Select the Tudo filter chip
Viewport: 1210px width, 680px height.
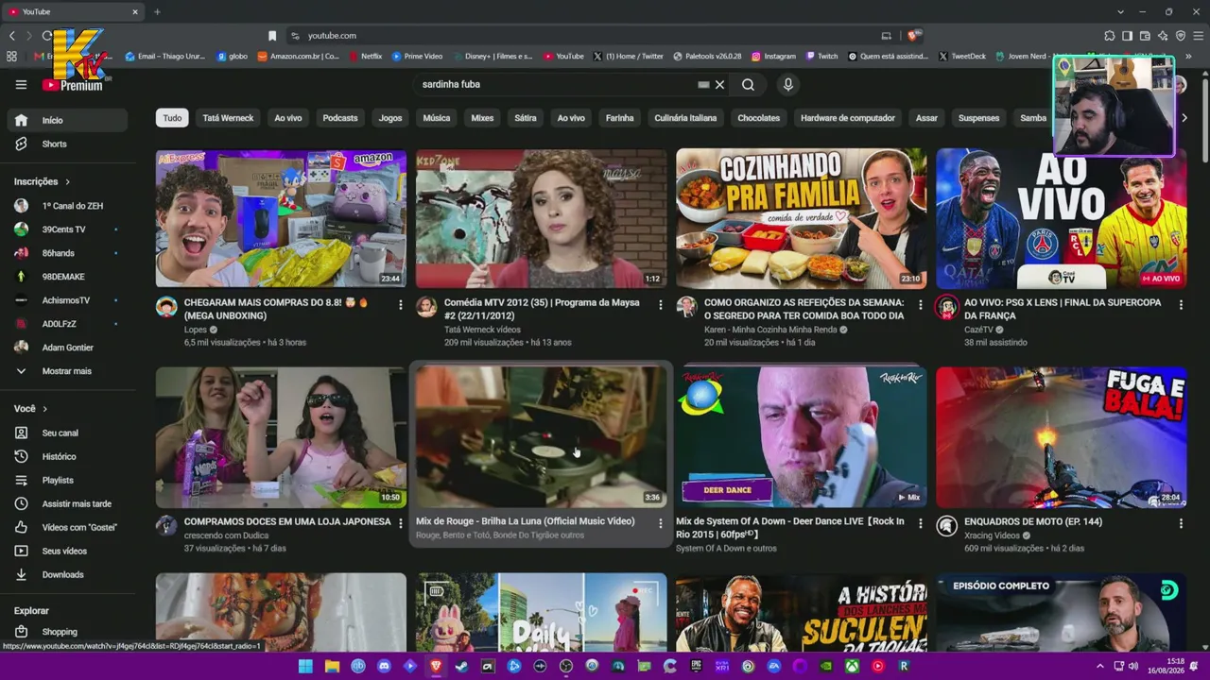point(172,118)
